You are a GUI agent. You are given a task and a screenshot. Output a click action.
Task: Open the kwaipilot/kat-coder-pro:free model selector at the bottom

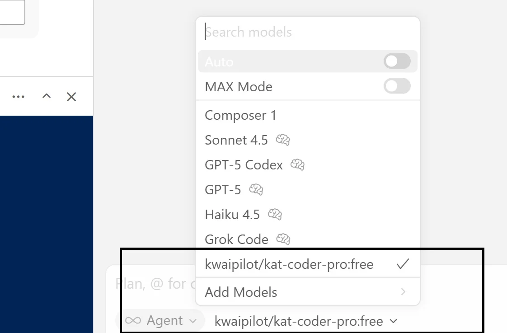coord(305,321)
